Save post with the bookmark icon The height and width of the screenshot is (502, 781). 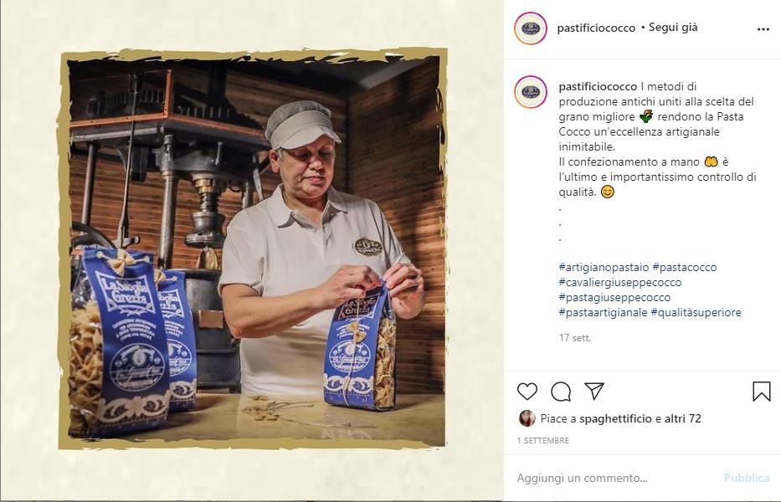[762, 392]
